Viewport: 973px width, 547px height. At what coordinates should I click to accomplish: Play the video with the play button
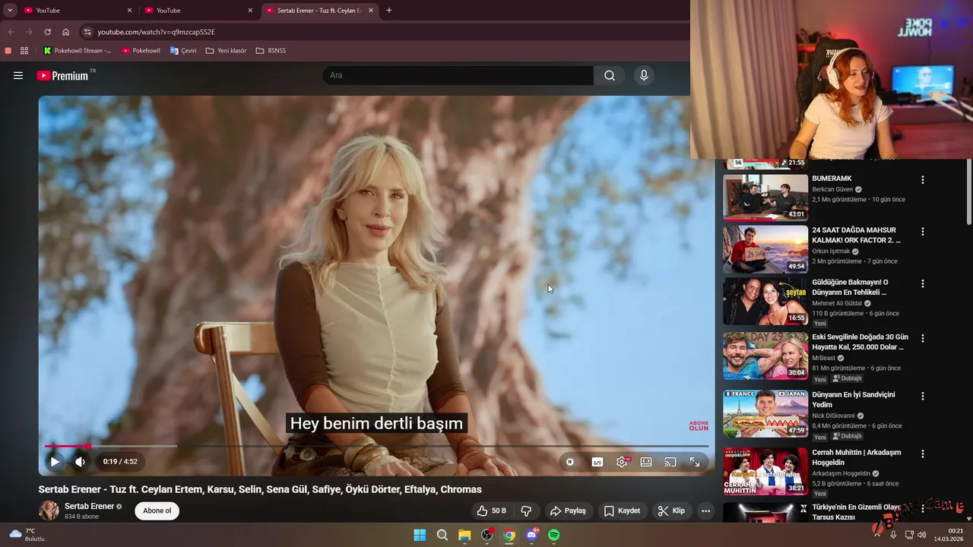coord(55,461)
